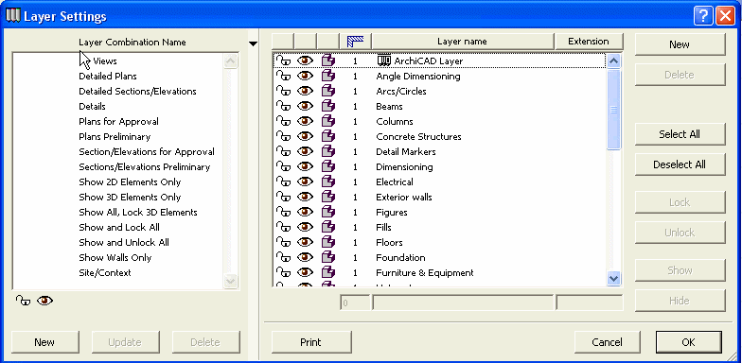
Task: Click the layer list scroll-up arrow
Action: pyautogui.click(x=613, y=60)
